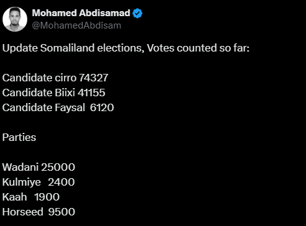Click the 'Parties' heading text
Image resolution: width=306 pixels, height=226 pixels.
(x=19, y=137)
